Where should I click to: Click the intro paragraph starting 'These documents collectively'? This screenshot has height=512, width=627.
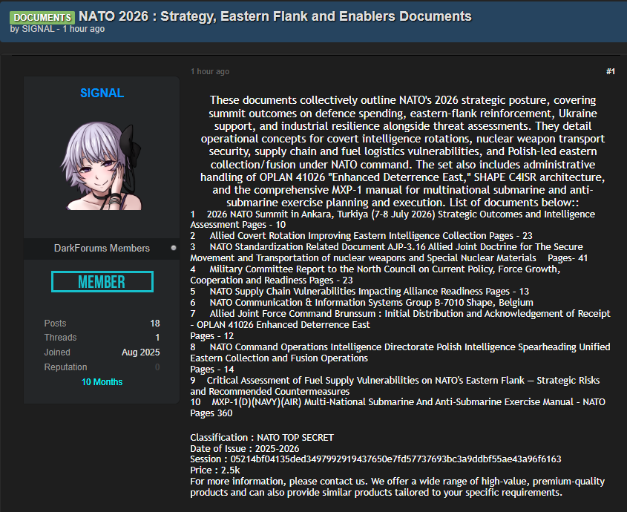pyautogui.click(x=403, y=151)
